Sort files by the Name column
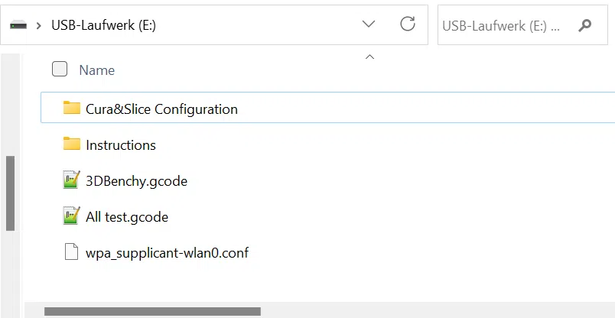The width and height of the screenshot is (615, 318). point(97,70)
